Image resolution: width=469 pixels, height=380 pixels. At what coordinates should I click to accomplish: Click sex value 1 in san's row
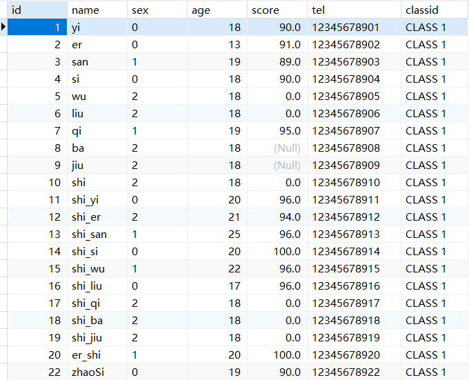(x=157, y=62)
